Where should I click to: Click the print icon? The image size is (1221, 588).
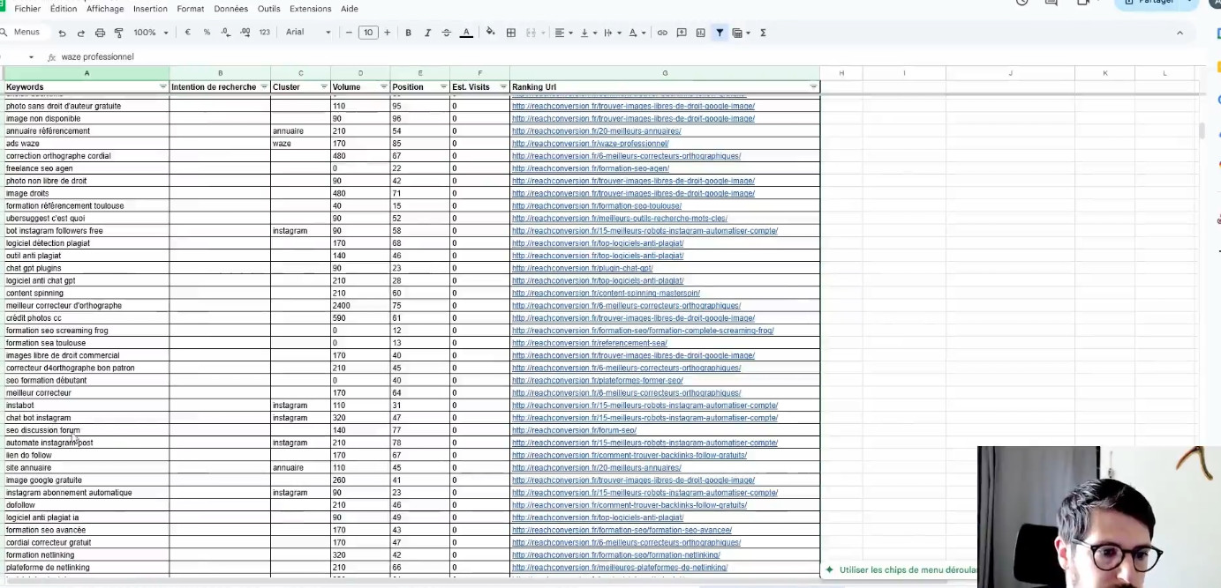point(100,33)
